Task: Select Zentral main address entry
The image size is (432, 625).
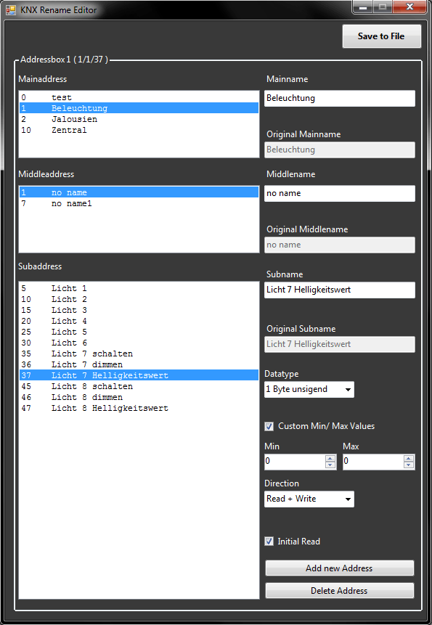Action: [139, 130]
